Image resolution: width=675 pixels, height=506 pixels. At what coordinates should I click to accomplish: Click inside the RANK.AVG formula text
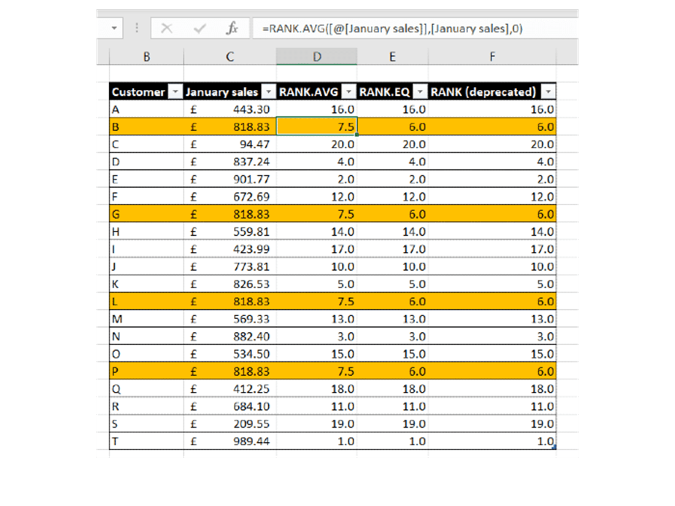392,29
